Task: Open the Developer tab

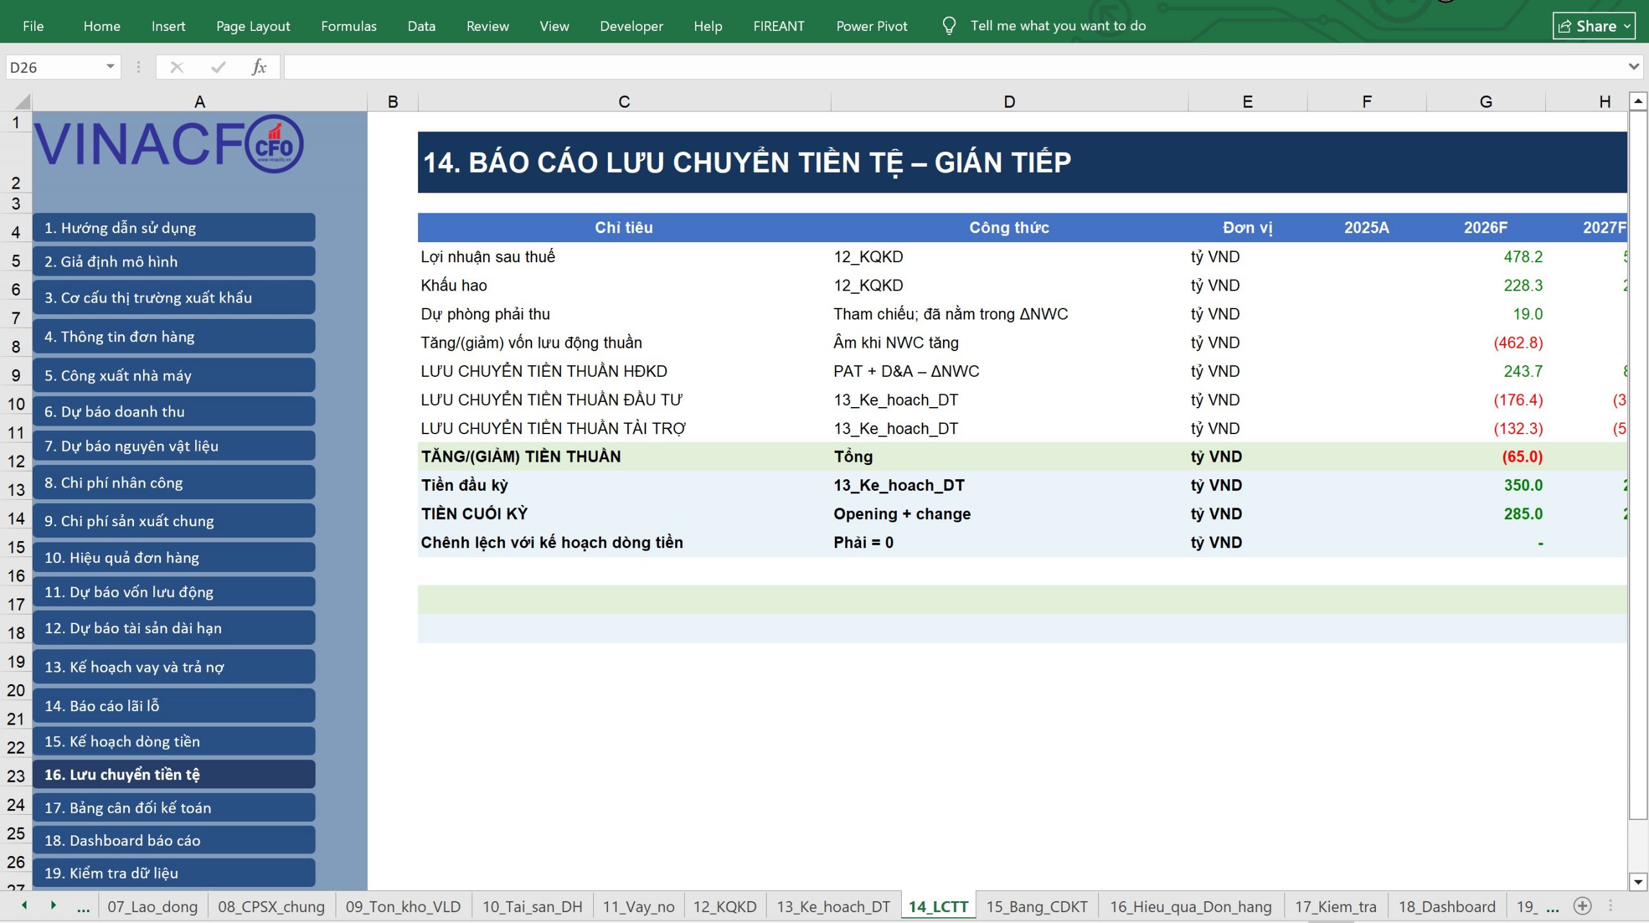Action: pos(631,26)
